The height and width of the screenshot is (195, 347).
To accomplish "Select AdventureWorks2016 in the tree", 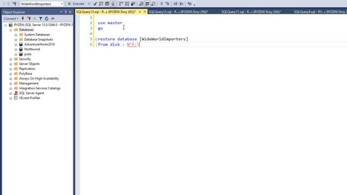I will tap(40, 44).
